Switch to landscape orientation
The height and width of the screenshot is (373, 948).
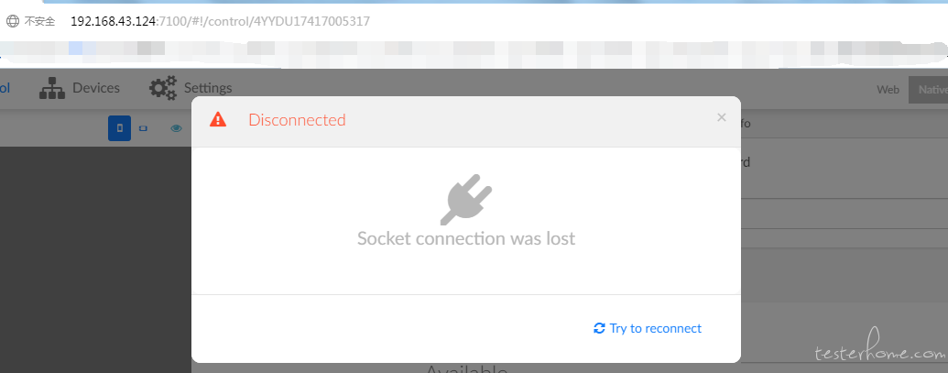143,128
